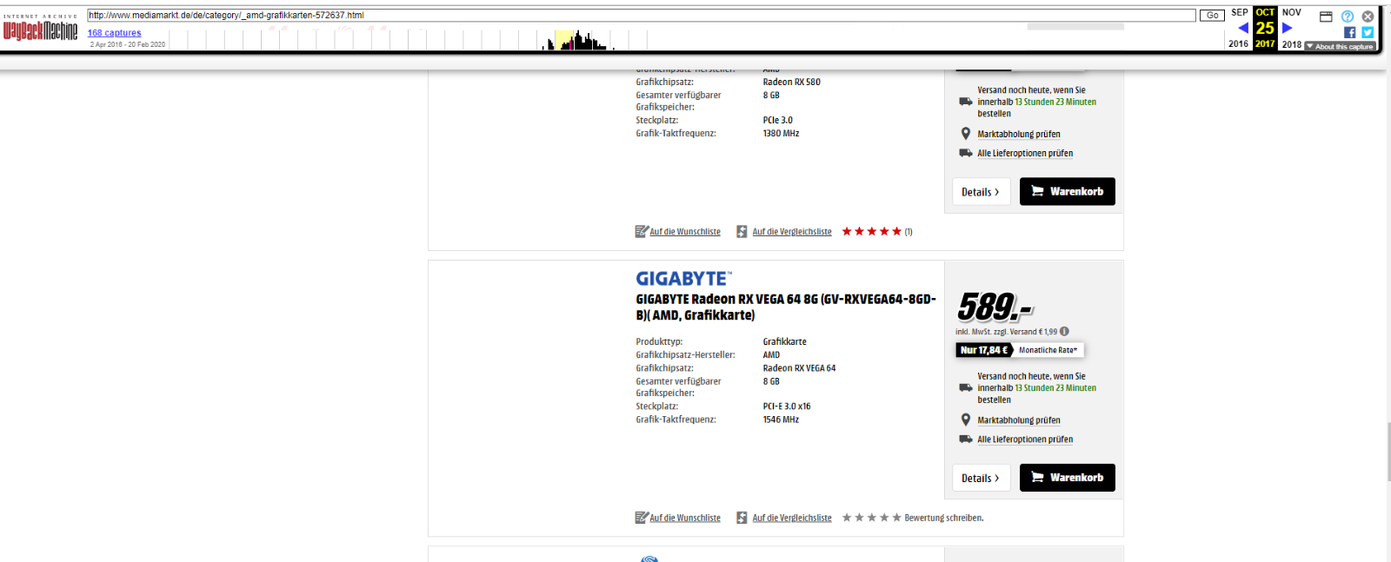Select the PCI-E 3.0 x16 slot value
This screenshot has width=1391, height=562.
coord(787,407)
